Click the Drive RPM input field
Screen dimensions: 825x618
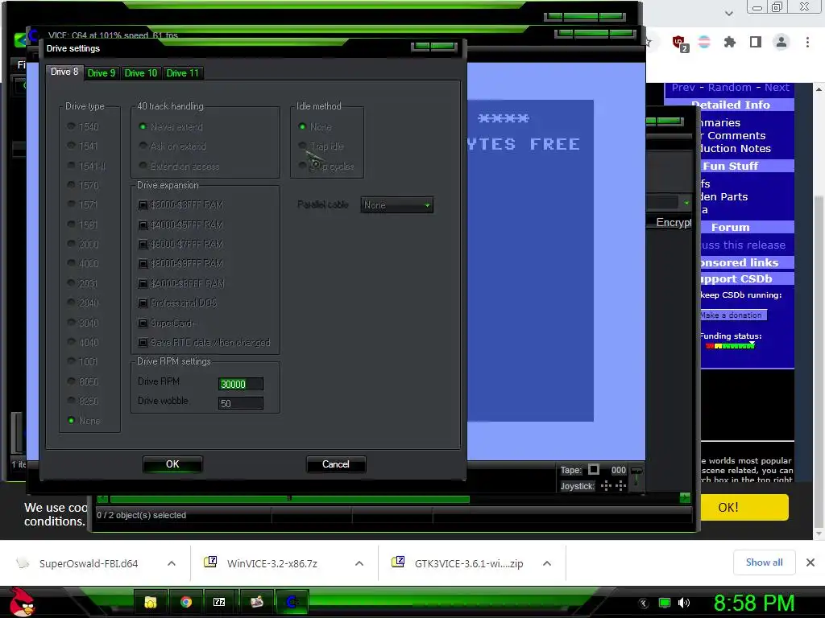(240, 384)
